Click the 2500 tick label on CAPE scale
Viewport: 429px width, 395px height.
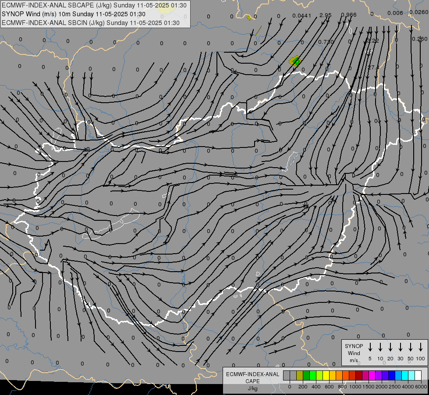click(395, 387)
